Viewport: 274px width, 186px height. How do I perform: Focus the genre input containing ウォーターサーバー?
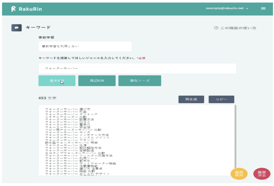click(x=137, y=69)
